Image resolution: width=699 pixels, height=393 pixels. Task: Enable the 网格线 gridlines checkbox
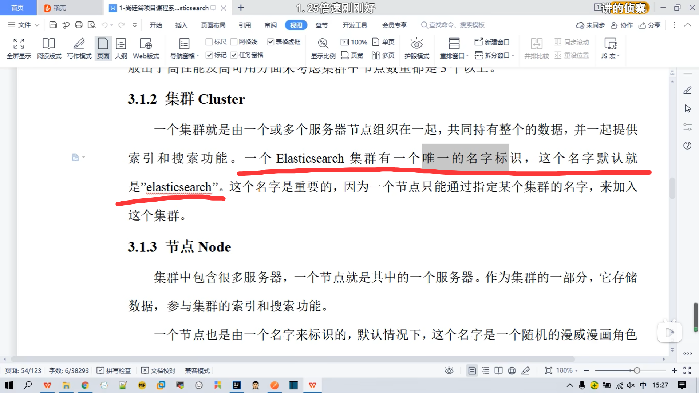(x=234, y=42)
